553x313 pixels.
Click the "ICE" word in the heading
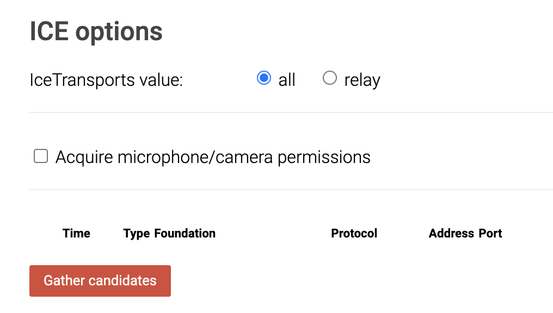coord(49,32)
